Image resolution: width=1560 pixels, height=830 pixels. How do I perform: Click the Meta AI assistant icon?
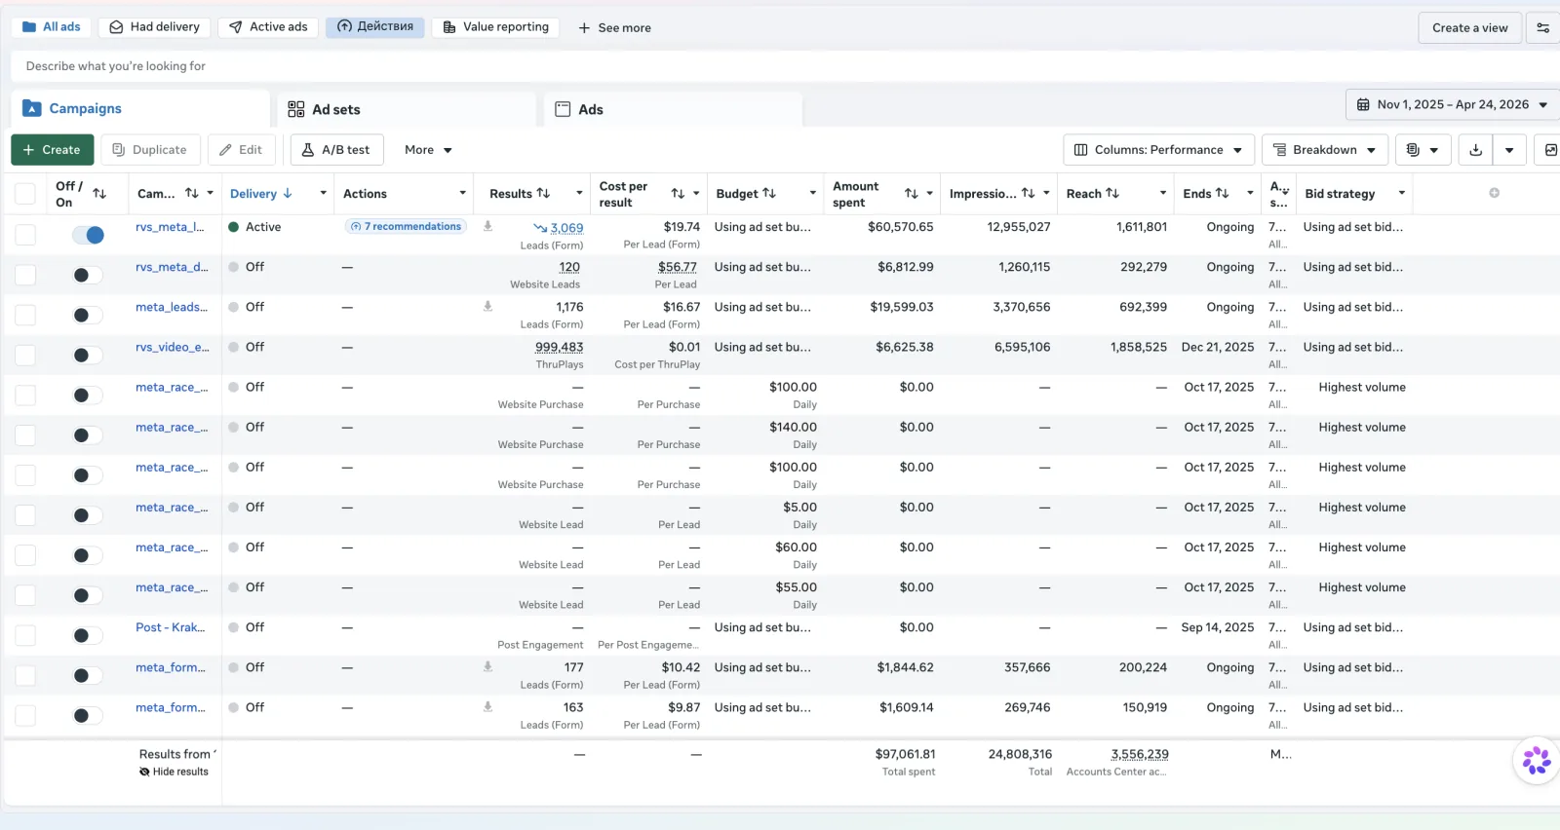pos(1537,760)
